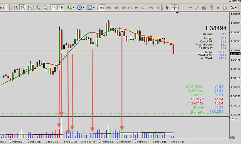Draw a vertical line
This screenshot has height=144, width=241.
pyautogui.click(x=183, y=7)
